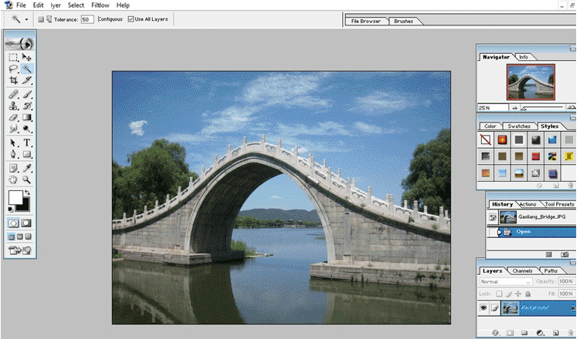Select the Rectangle shape tool
Image resolution: width=580 pixels, height=339 pixels.
coord(26,154)
